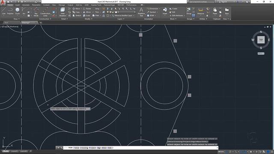Close the command line window
Screen dimensions: 274x154
58,148
